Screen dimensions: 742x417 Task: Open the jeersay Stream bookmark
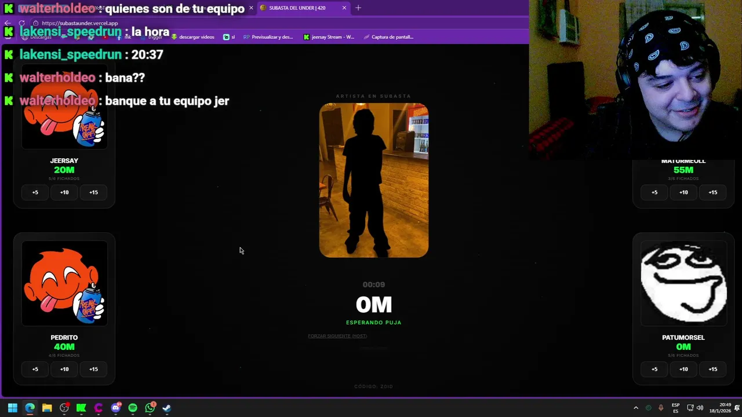click(329, 37)
